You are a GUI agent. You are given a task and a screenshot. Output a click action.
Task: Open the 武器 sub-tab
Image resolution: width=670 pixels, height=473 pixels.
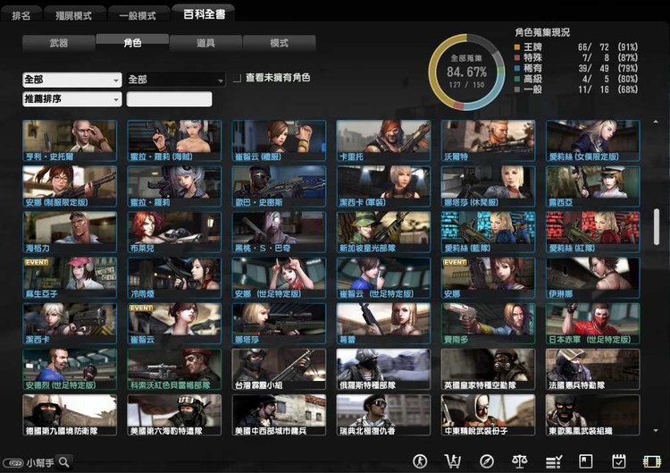(x=59, y=43)
